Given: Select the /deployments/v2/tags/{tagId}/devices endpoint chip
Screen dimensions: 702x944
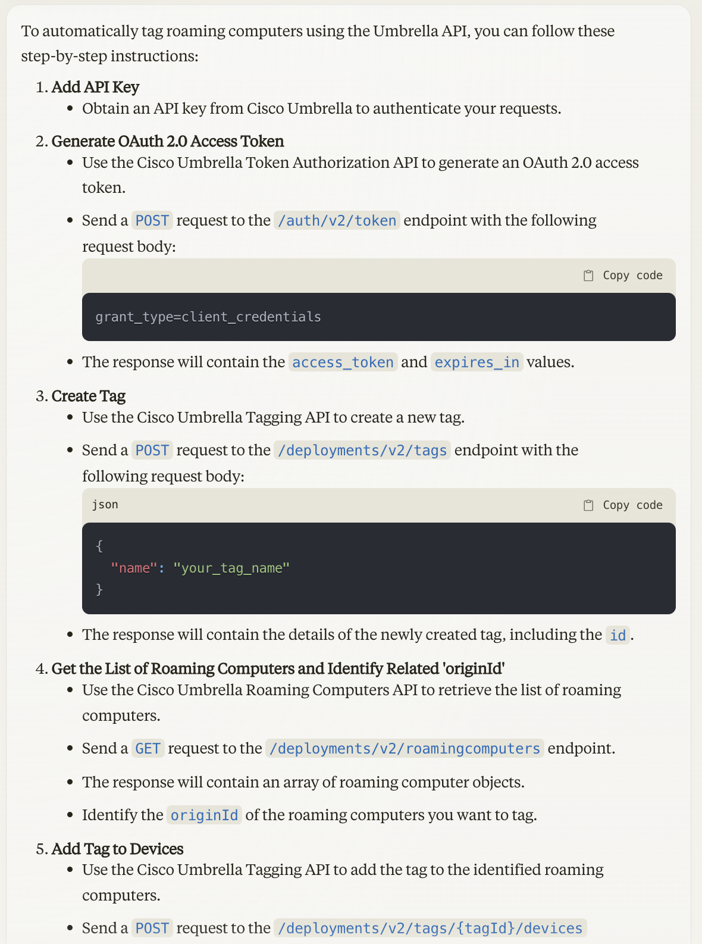Looking at the screenshot, I should pyautogui.click(x=430, y=928).
